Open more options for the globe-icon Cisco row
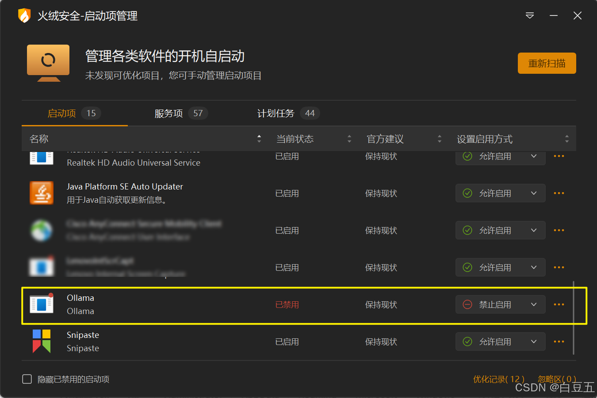This screenshot has width=597, height=398. click(559, 230)
